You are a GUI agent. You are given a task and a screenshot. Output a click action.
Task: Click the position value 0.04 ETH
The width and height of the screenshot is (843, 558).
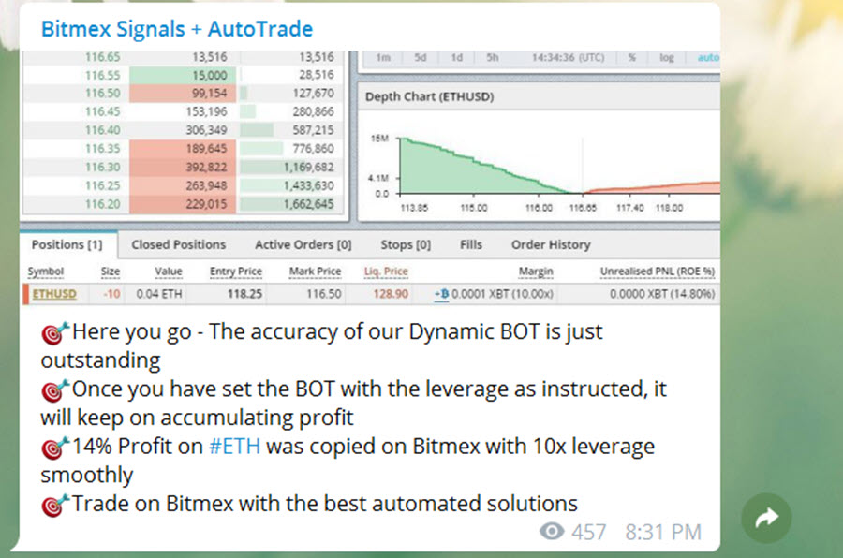(x=159, y=294)
